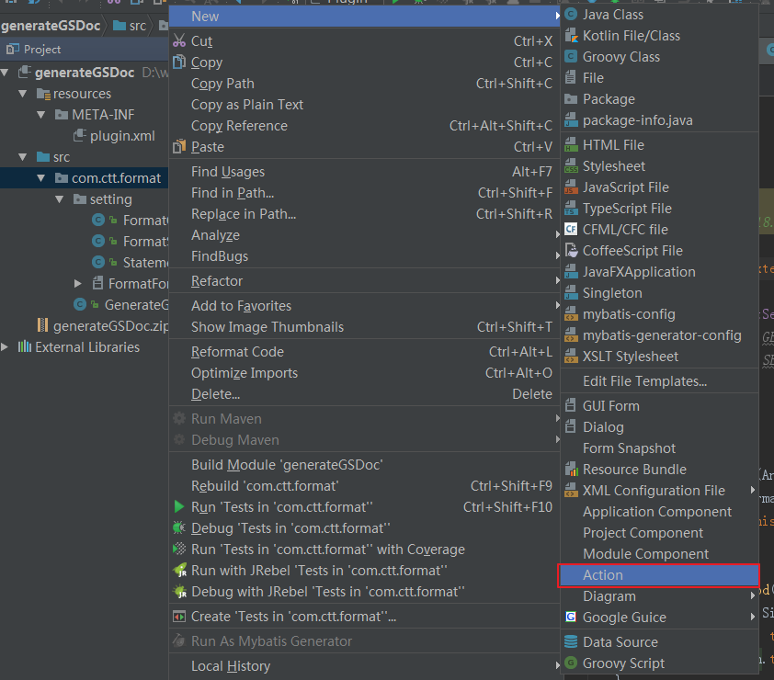Click the Groovy Class icon
The height and width of the screenshot is (680, 774).
point(571,57)
